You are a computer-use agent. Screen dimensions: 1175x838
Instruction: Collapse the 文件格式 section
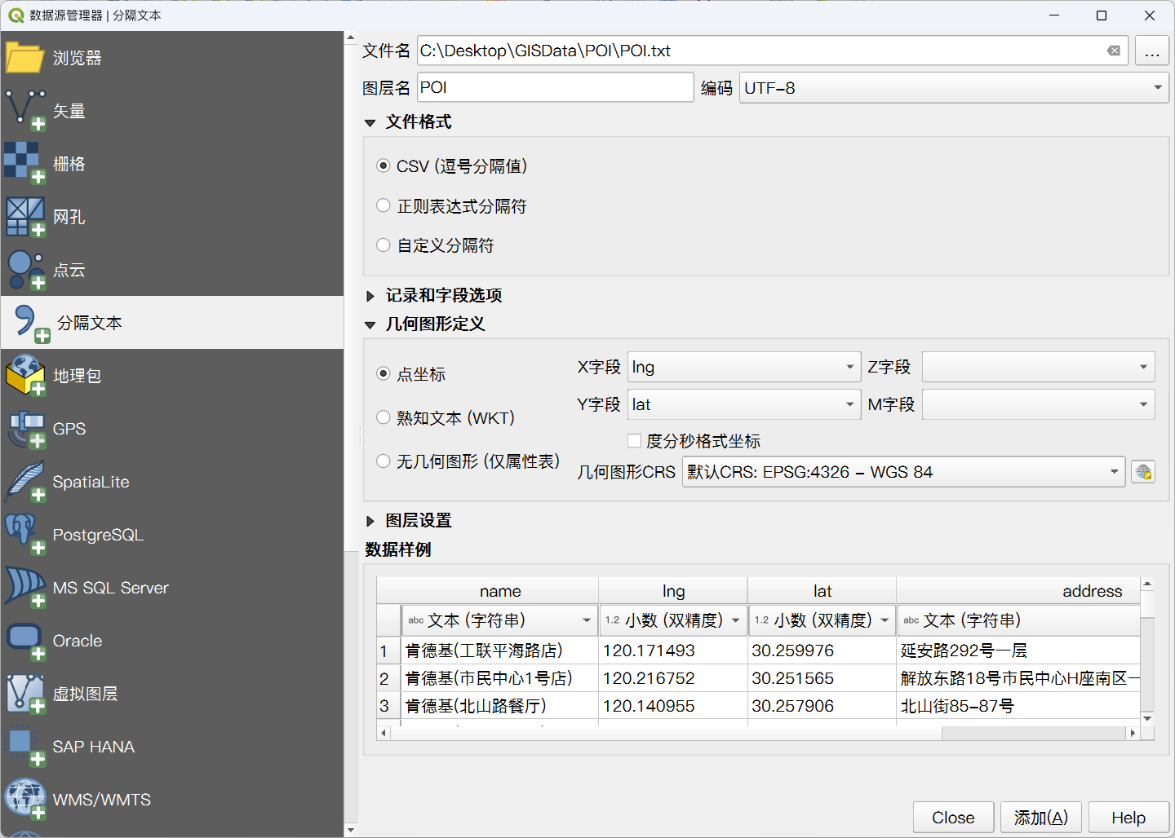[370, 122]
